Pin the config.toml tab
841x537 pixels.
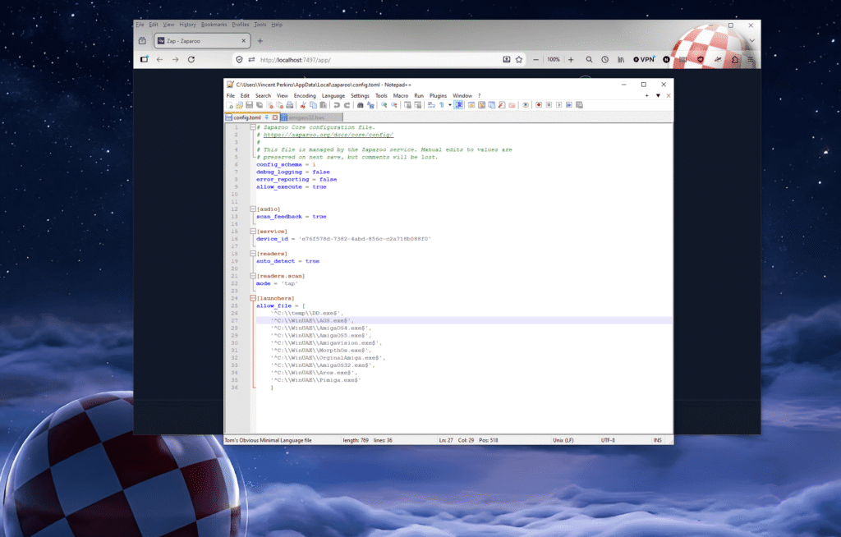point(267,117)
